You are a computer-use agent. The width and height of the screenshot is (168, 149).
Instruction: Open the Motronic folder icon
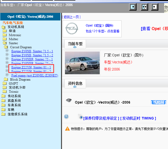(5, 35)
